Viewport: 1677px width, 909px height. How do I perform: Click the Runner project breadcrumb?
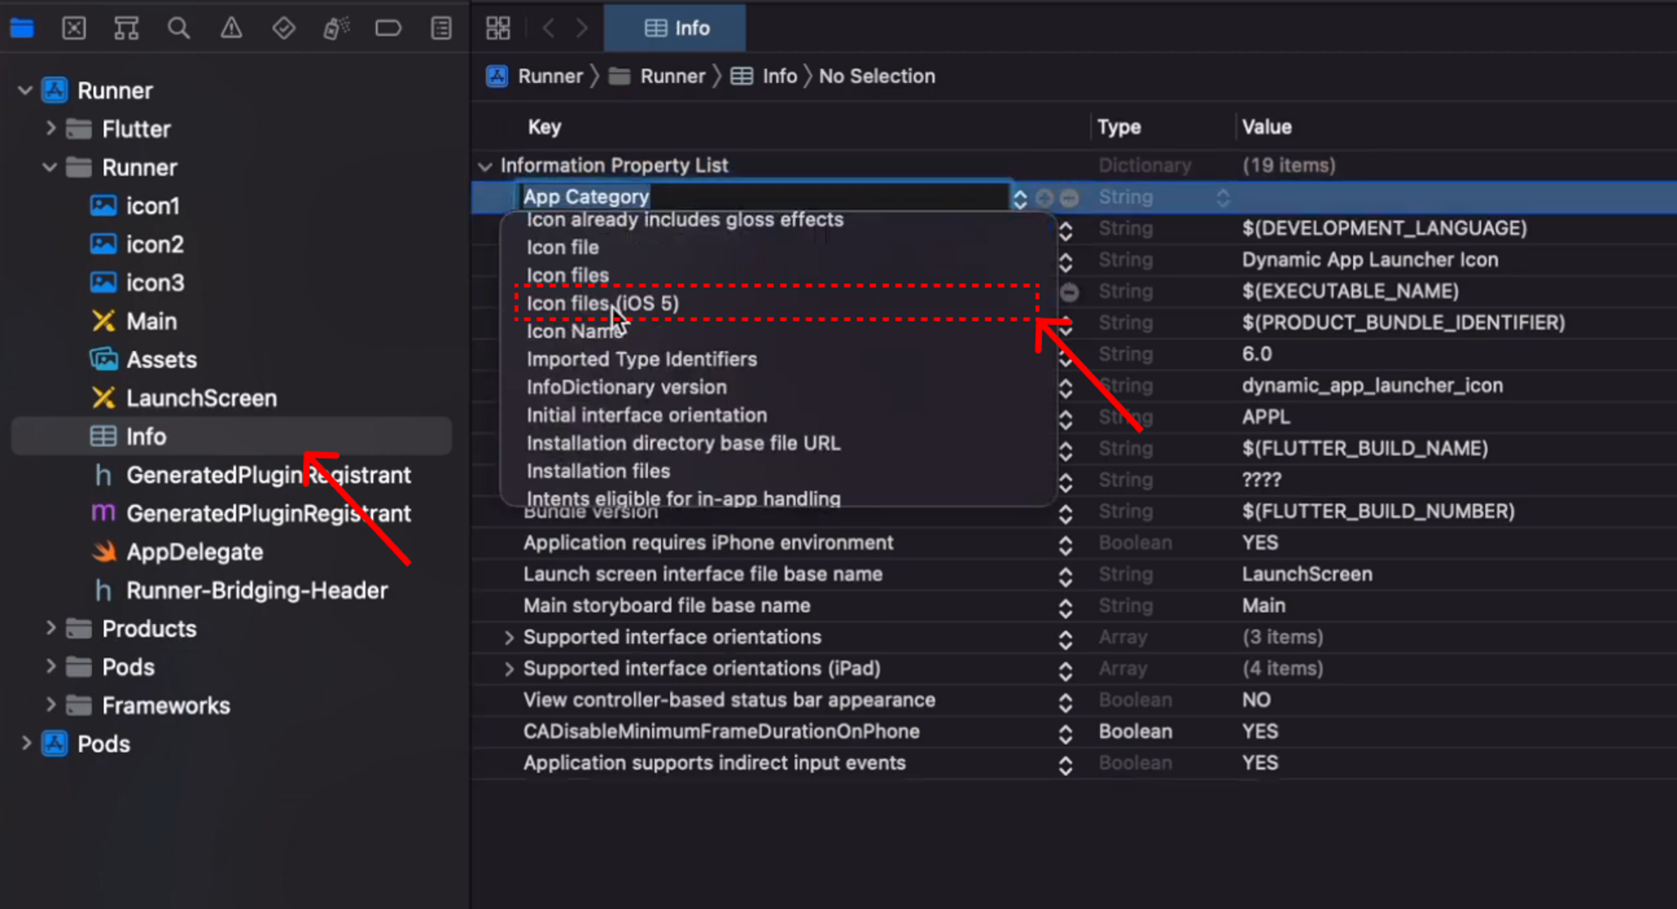(x=535, y=76)
